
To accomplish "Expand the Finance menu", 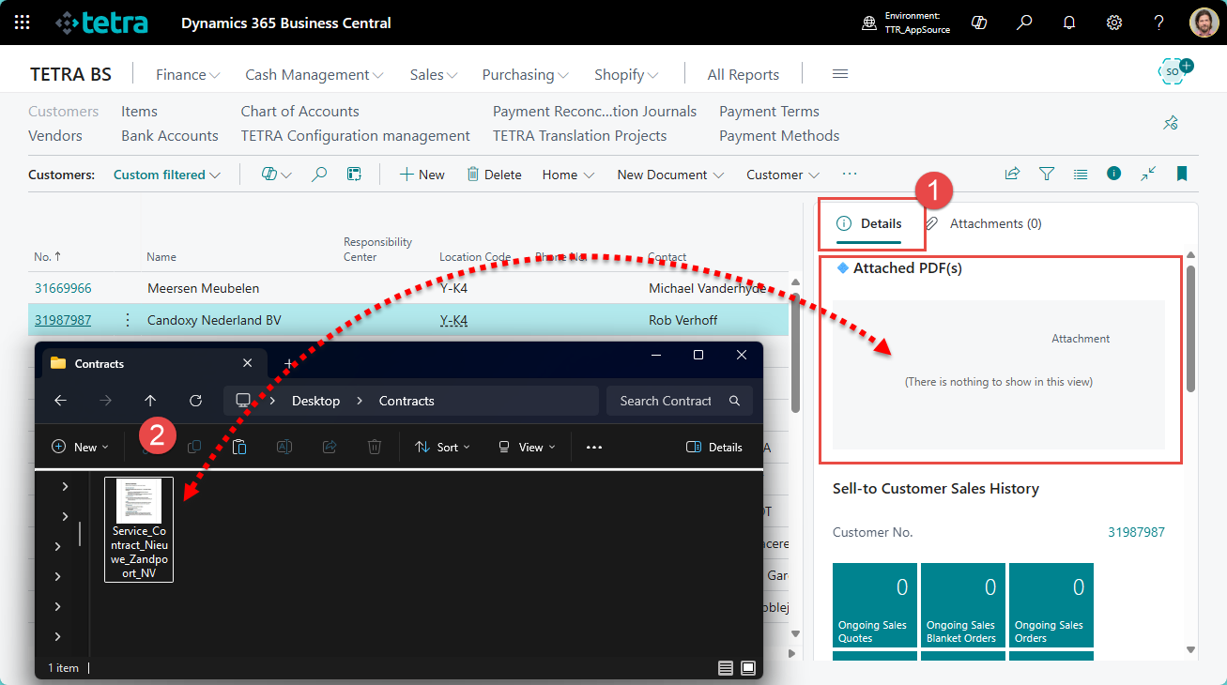I will (x=188, y=75).
